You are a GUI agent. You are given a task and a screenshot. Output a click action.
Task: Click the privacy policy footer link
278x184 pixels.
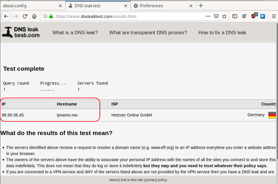tap(156, 180)
